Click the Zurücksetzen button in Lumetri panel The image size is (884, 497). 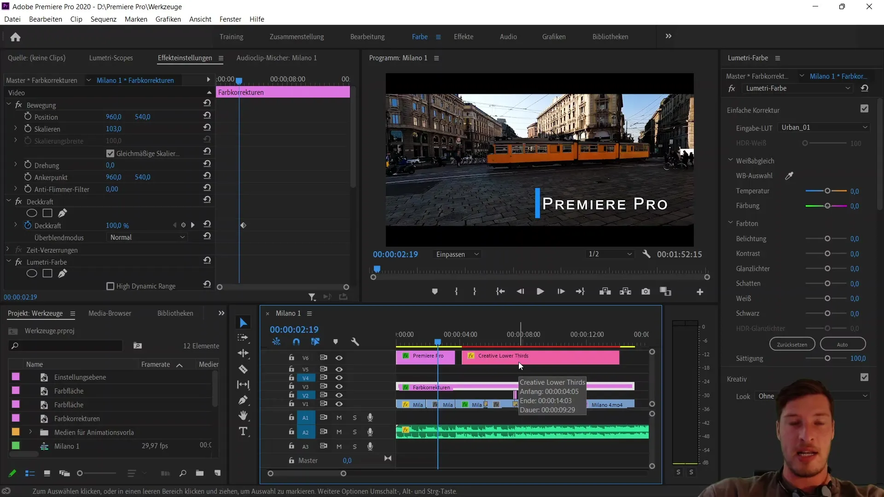pyautogui.click(x=792, y=344)
